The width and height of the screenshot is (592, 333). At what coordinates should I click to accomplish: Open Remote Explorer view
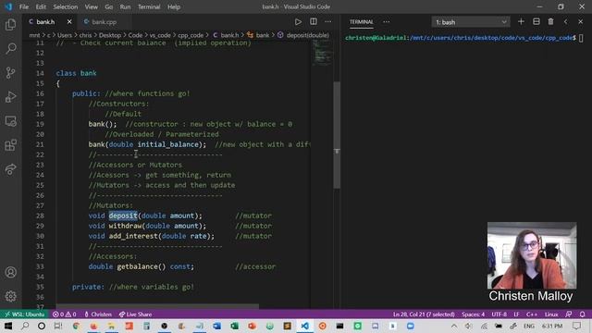click(x=10, y=121)
